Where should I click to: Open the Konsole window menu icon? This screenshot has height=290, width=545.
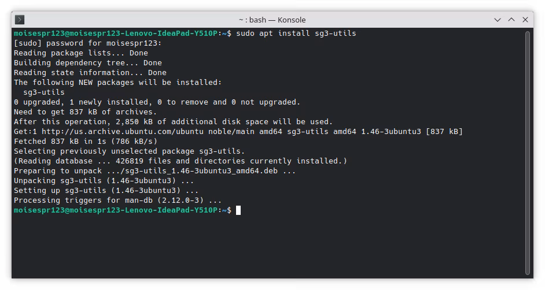[20, 20]
